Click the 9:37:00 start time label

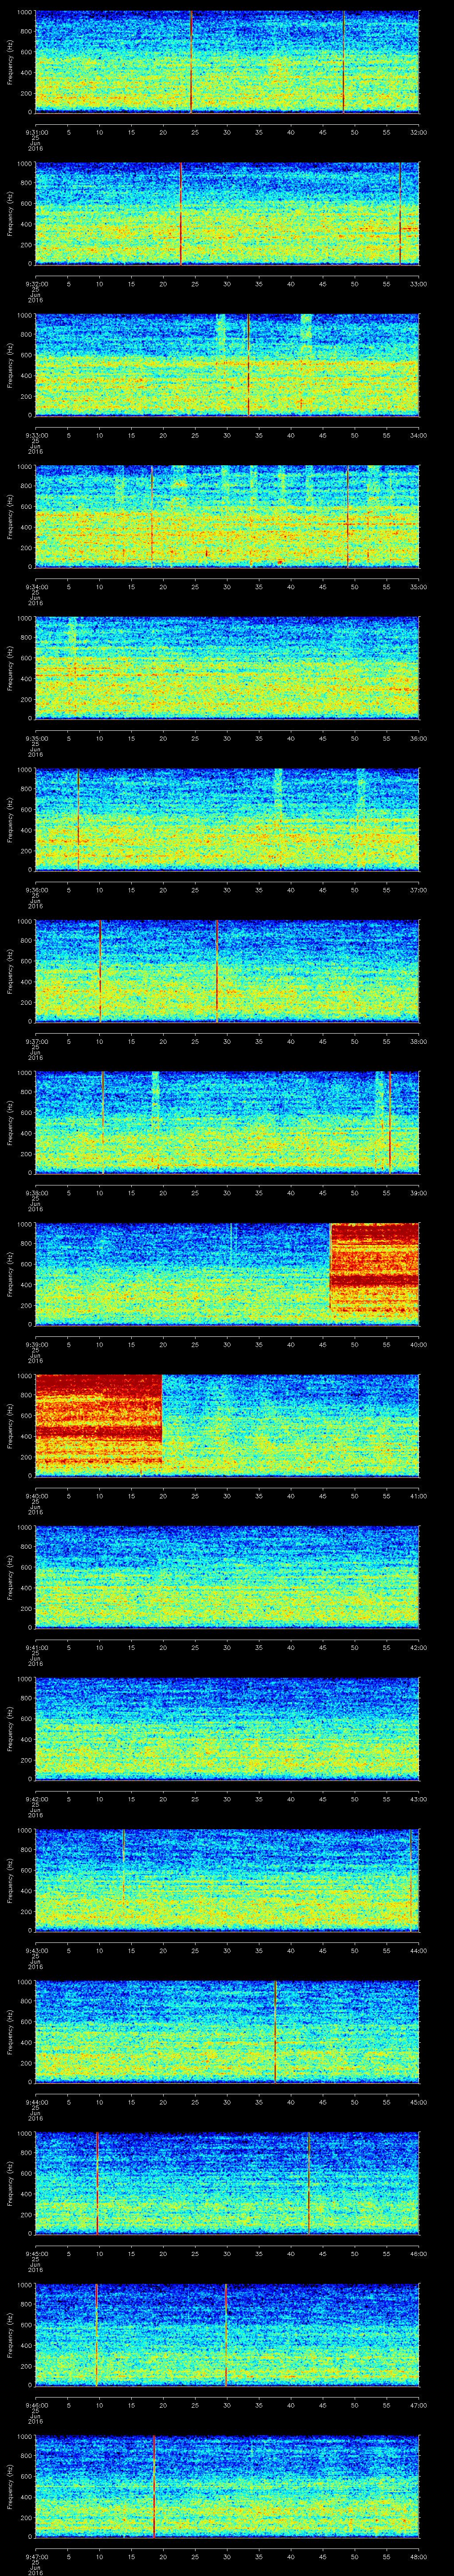(36, 1041)
